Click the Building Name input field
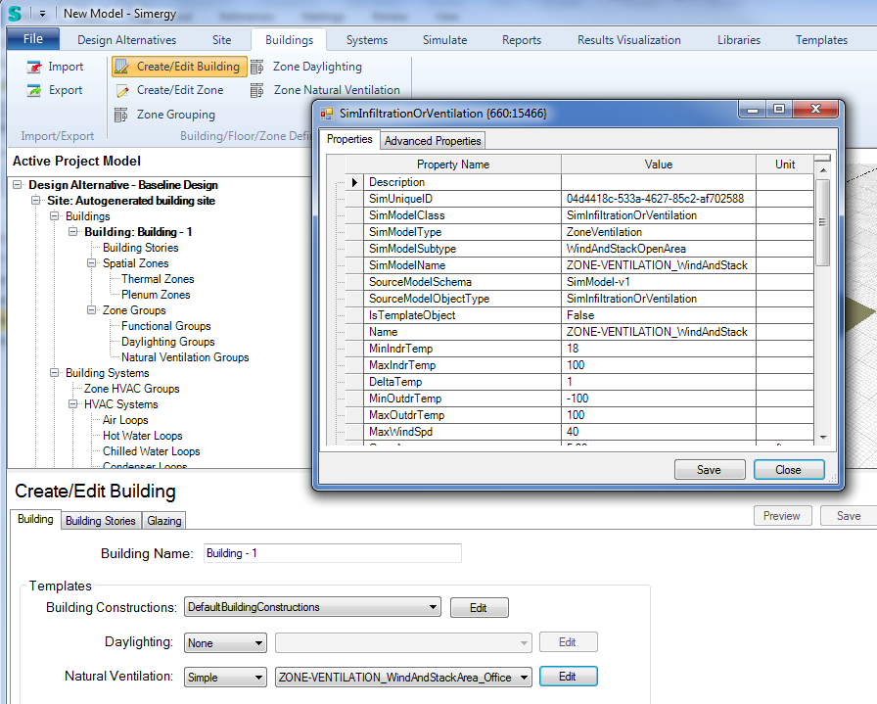 332,553
